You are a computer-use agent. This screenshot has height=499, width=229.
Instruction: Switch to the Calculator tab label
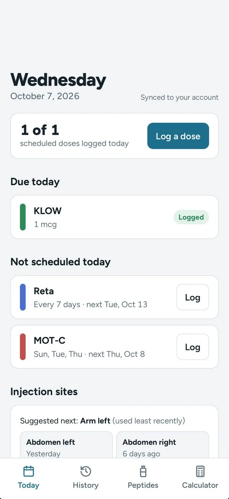tap(200, 485)
